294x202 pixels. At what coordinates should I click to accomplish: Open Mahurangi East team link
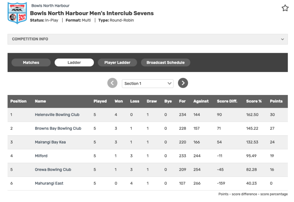coord(49,183)
